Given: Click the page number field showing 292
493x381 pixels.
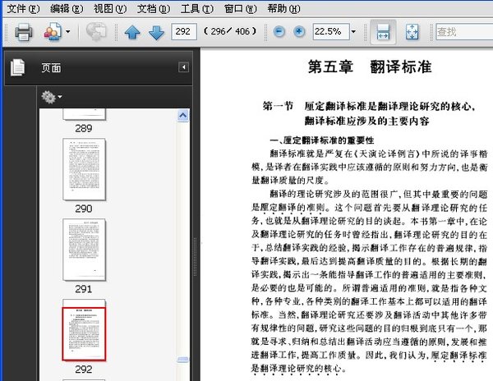Looking at the screenshot, I should 184,32.
